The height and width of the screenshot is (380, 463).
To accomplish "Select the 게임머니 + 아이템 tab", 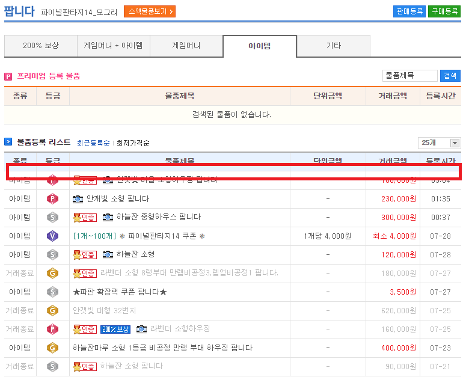I will tap(114, 46).
